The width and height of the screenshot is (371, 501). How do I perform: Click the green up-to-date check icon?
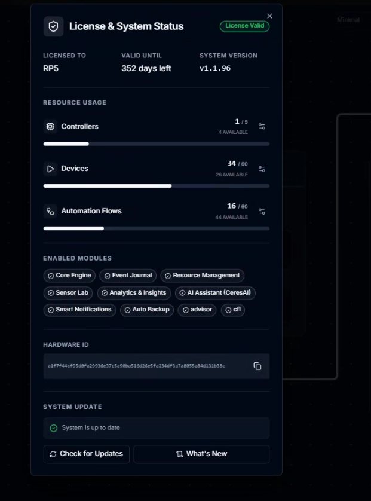point(54,428)
